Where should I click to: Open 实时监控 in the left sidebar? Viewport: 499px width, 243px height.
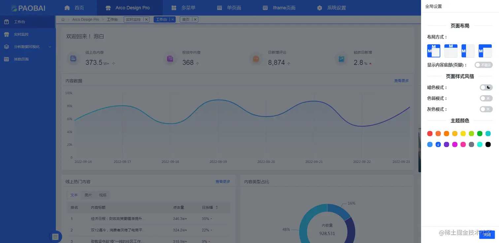(x=27, y=34)
